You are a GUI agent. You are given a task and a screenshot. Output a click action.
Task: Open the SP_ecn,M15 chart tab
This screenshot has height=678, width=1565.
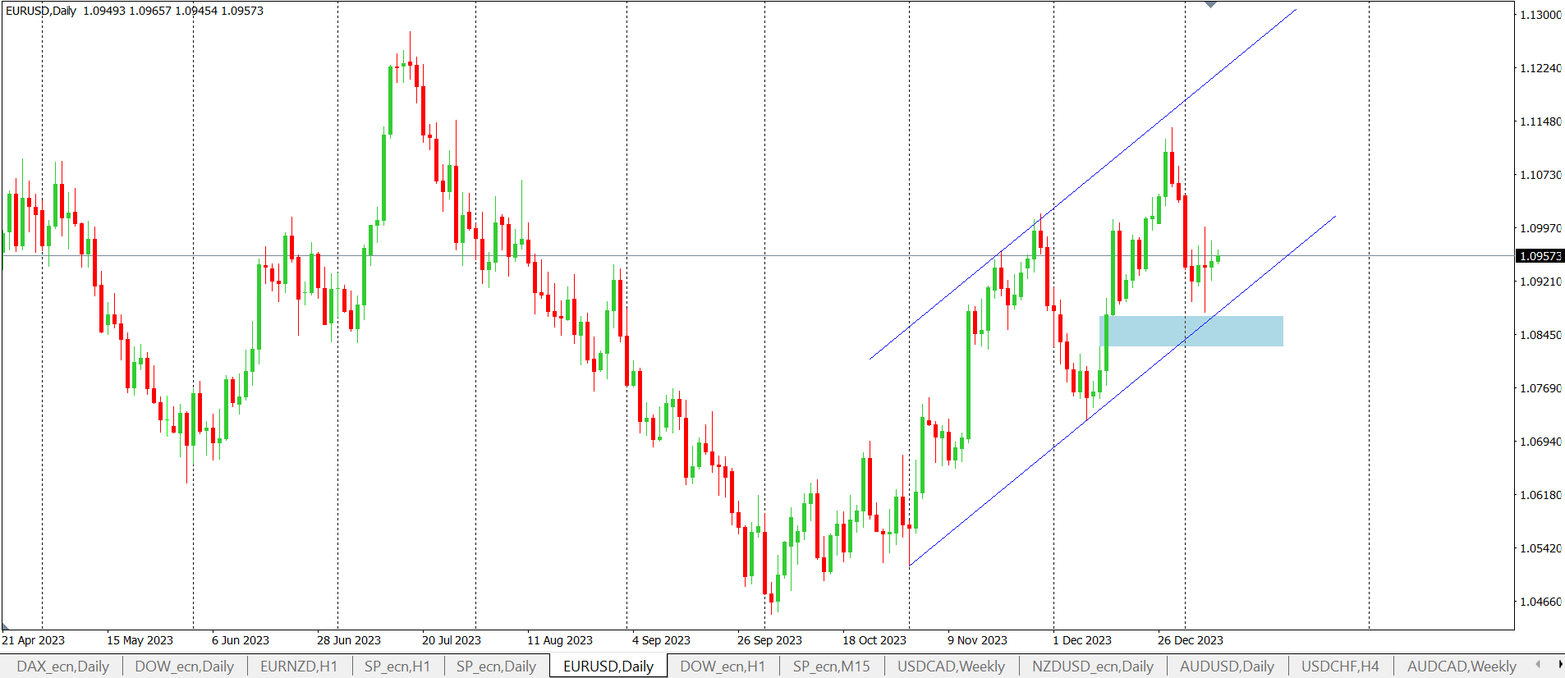[x=831, y=667]
